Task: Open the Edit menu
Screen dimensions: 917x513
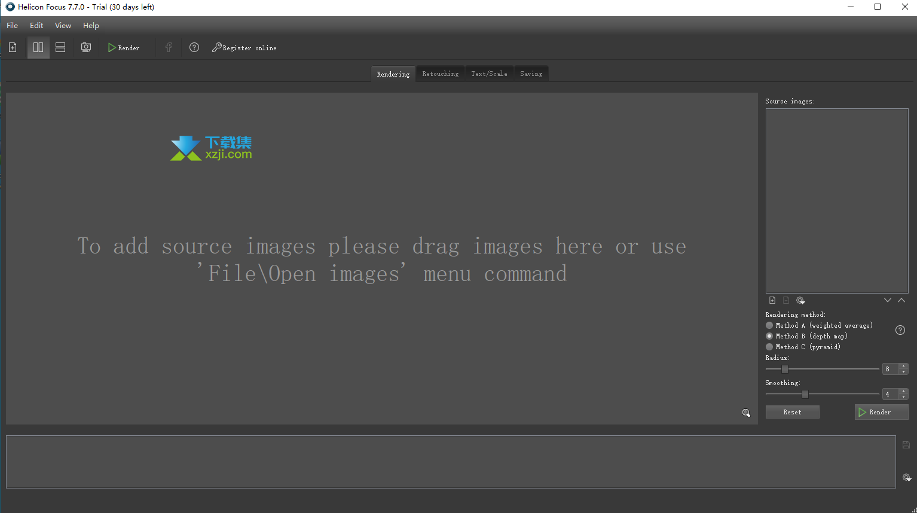Action: pos(36,25)
